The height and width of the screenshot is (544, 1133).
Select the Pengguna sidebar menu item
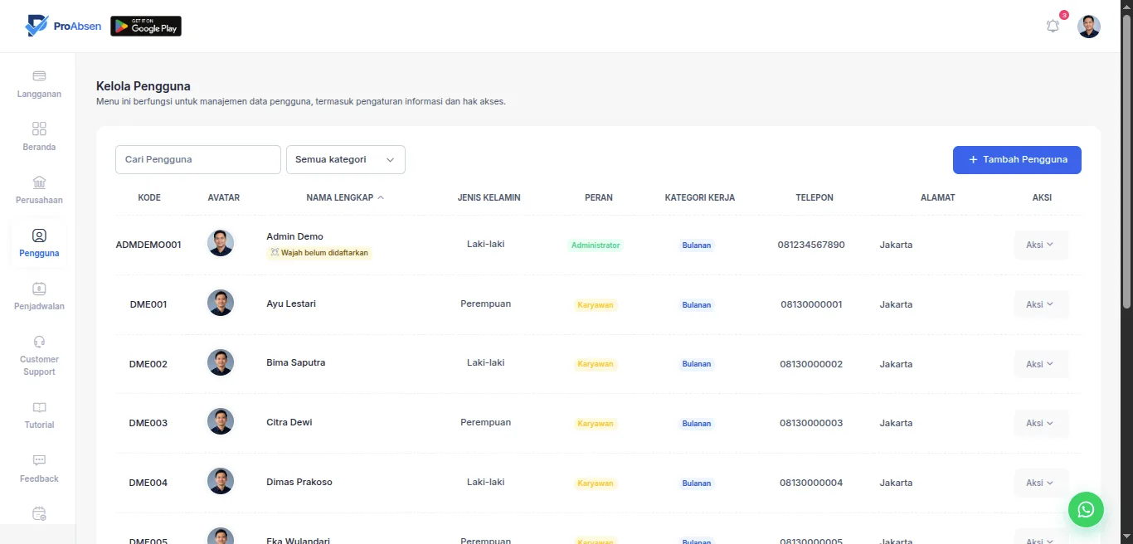pyautogui.click(x=39, y=244)
